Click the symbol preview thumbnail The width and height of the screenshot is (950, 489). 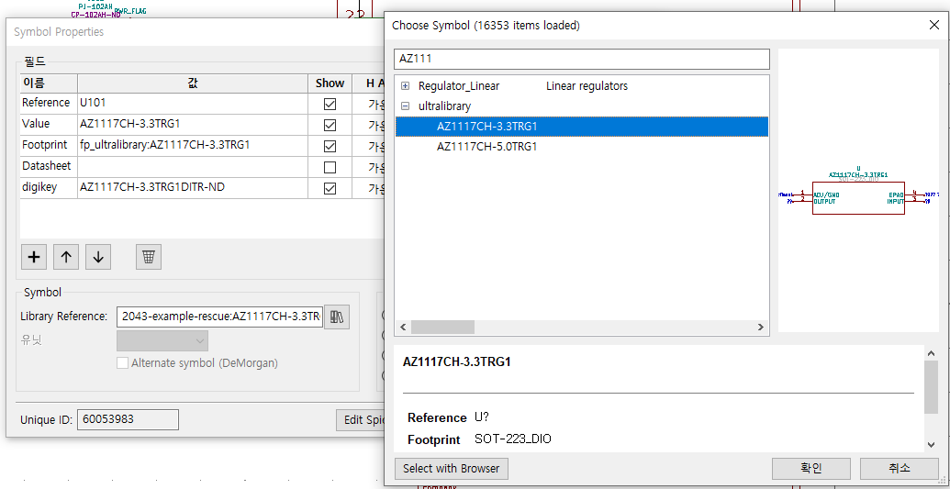858,190
